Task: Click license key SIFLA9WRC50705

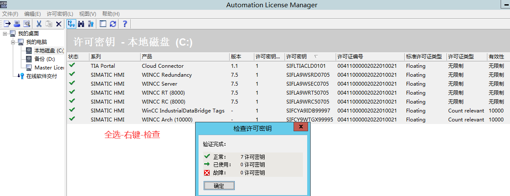Action: (x=308, y=101)
